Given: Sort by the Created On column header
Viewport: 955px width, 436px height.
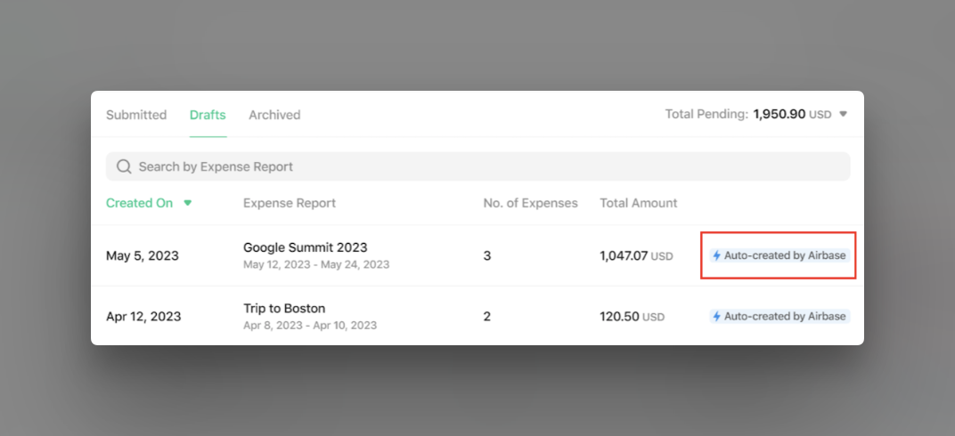Looking at the screenshot, I should [x=140, y=203].
